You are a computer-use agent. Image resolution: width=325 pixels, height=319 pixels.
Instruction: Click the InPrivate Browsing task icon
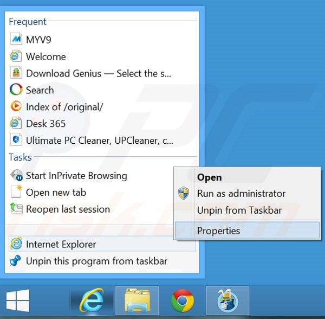coord(16,175)
